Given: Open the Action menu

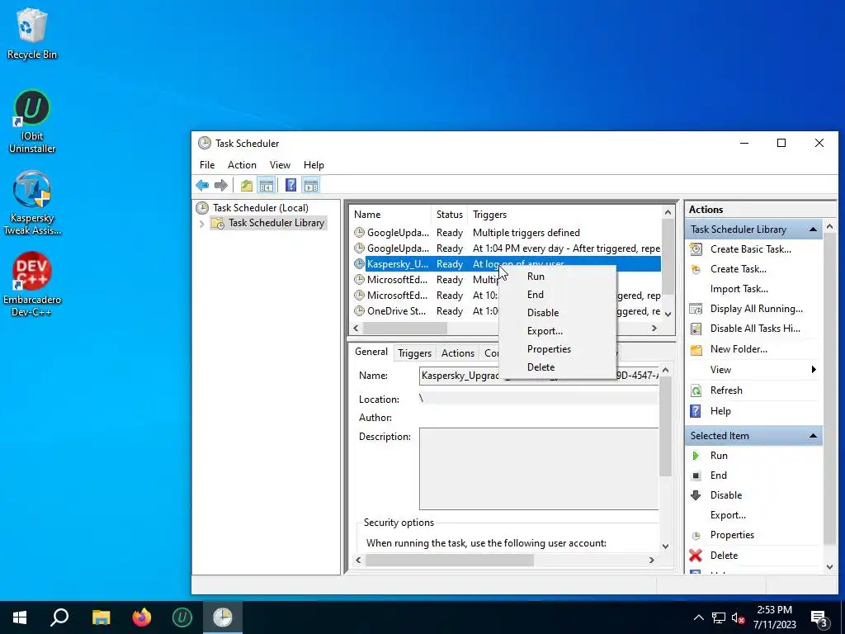Looking at the screenshot, I should click(x=242, y=165).
